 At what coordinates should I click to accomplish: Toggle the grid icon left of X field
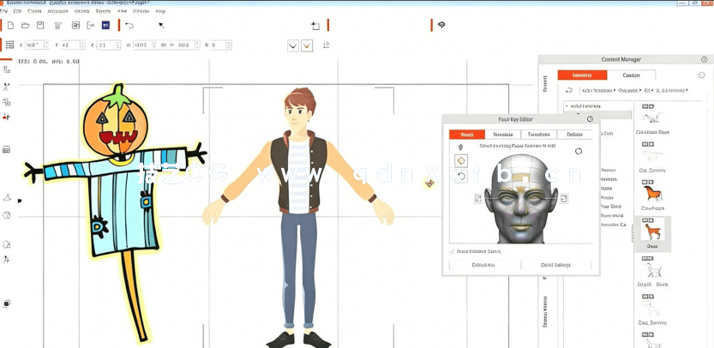10,45
